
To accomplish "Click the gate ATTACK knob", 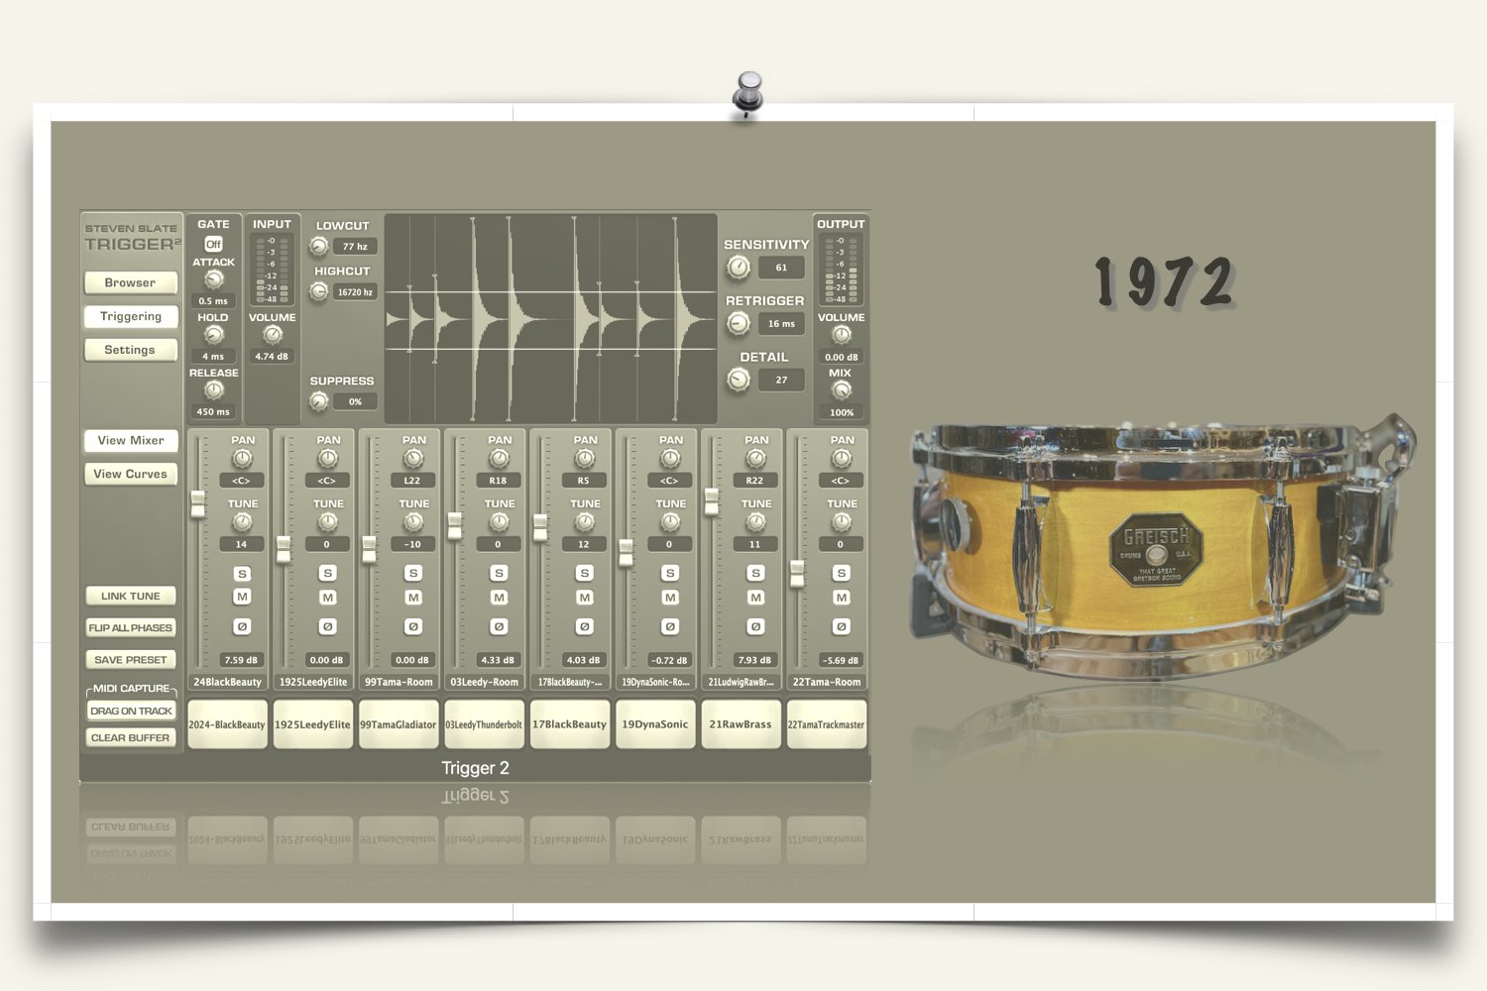I will [213, 280].
